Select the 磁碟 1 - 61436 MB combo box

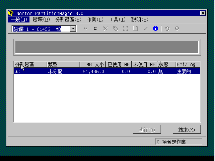(x=44, y=29)
